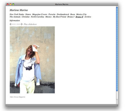Open the Marlene Marino home title link
Viewport: 125px width, 111px height.
(19, 10)
